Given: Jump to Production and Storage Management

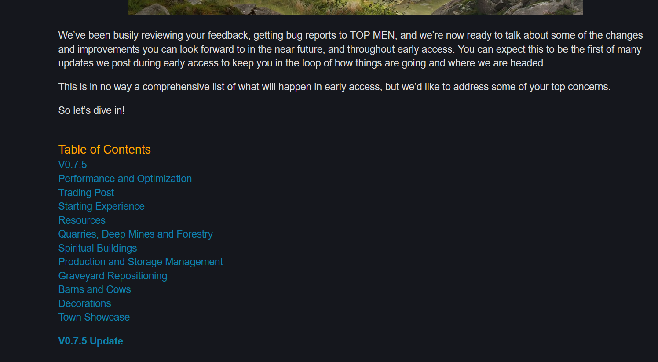Looking at the screenshot, I should click(x=141, y=262).
